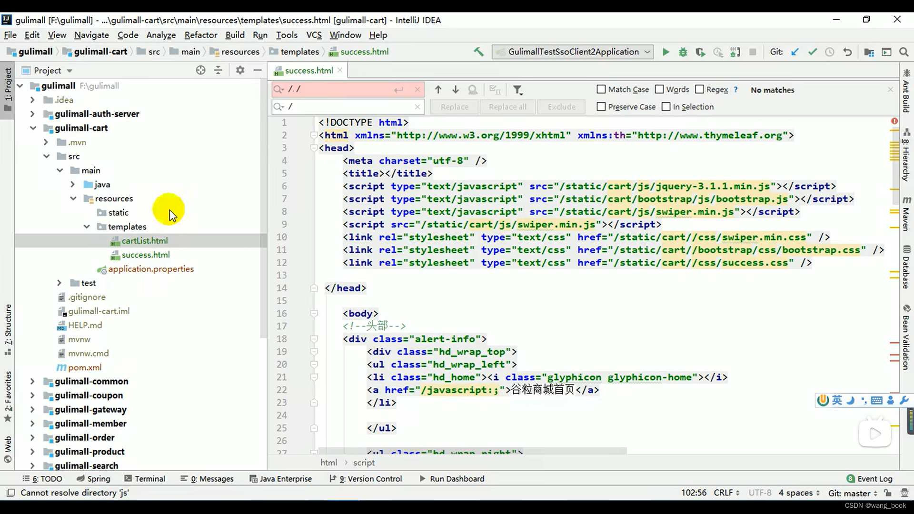Click Replace All button in search bar
Screen dimensions: 914x514
click(x=508, y=107)
